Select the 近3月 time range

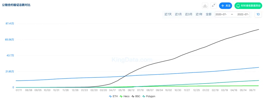coord(189,14)
